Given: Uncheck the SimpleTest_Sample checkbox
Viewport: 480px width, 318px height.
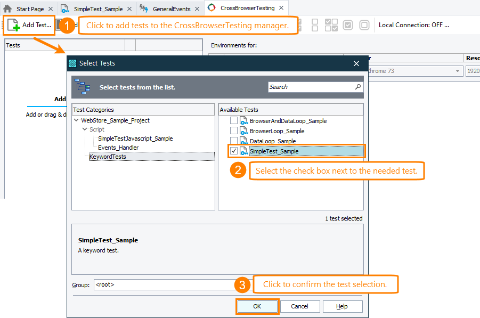Looking at the screenshot, I should click(x=234, y=151).
